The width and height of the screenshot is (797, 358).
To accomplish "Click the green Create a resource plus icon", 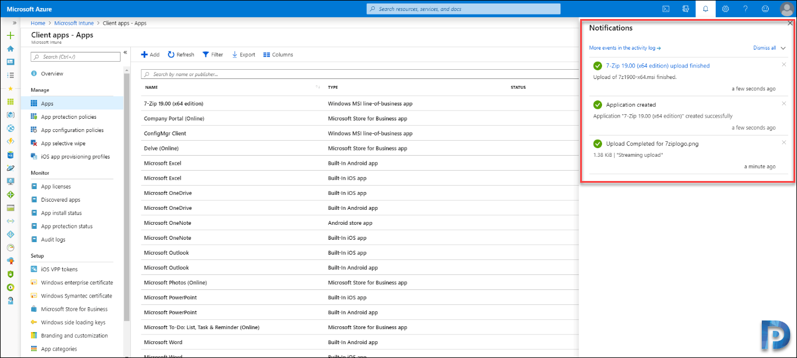I will (x=10, y=36).
